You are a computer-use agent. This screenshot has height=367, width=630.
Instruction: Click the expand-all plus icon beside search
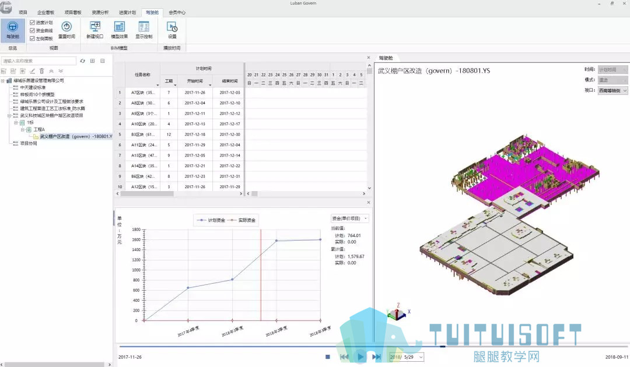click(x=92, y=61)
